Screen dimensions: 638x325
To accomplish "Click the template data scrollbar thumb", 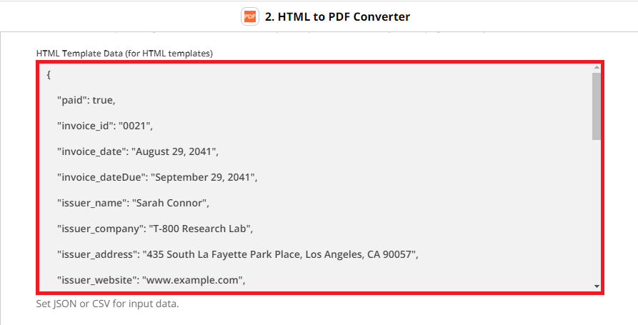I will (597, 106).
